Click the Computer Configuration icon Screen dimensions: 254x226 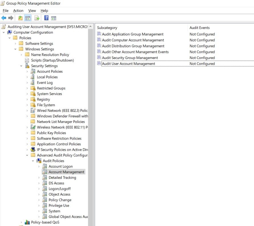[10, 32]
